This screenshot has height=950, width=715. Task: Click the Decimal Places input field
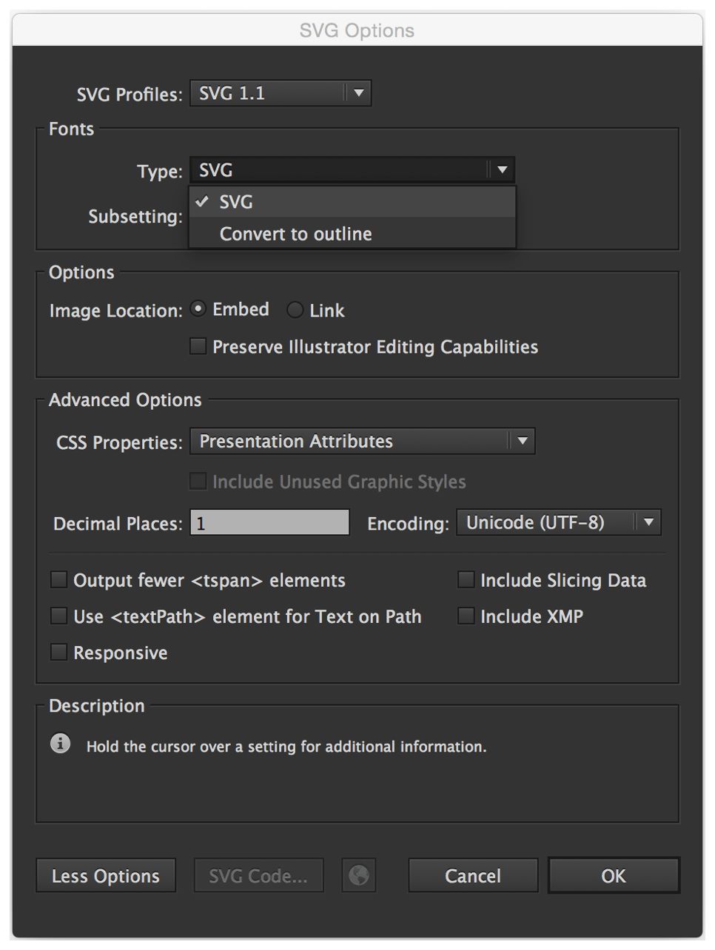tap(269, 522)
